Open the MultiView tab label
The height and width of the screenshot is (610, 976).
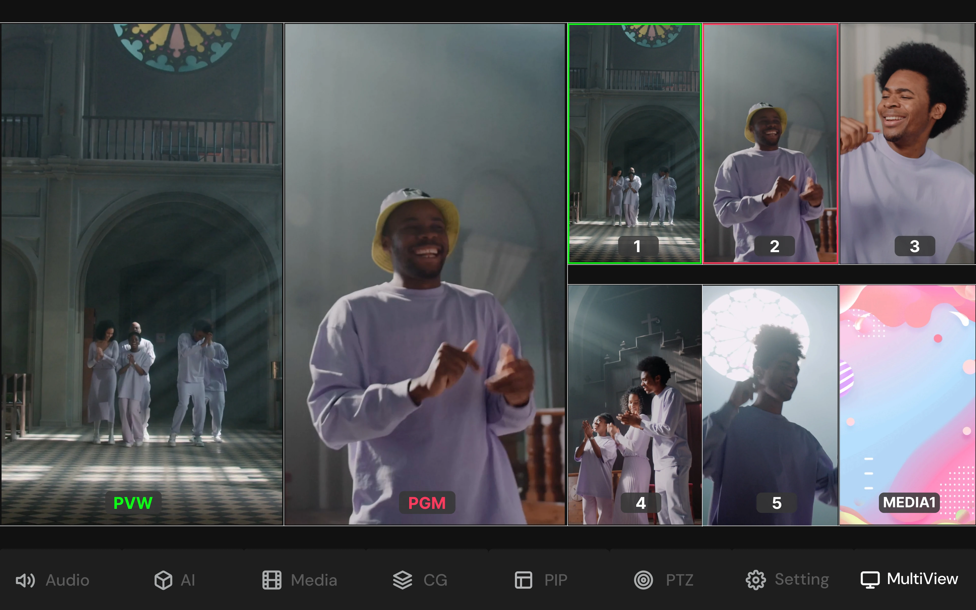click(922, 579)
